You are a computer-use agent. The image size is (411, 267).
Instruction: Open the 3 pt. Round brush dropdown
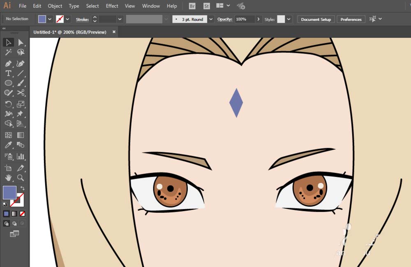(211, 19)
